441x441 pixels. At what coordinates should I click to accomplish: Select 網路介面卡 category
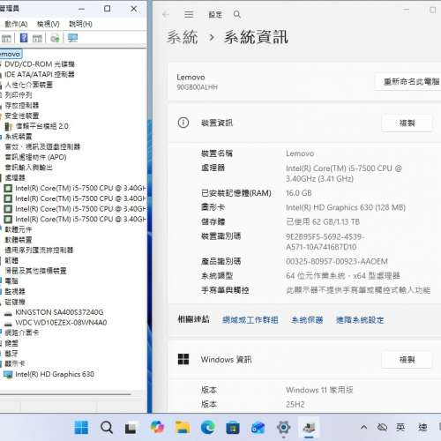22,333
